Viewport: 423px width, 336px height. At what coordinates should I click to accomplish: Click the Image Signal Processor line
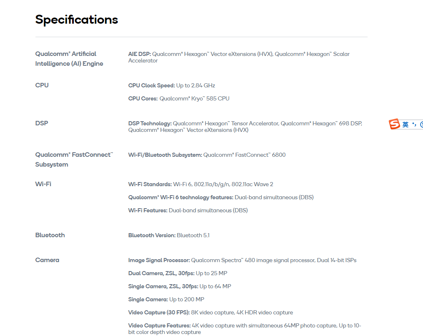pos(242,260)
